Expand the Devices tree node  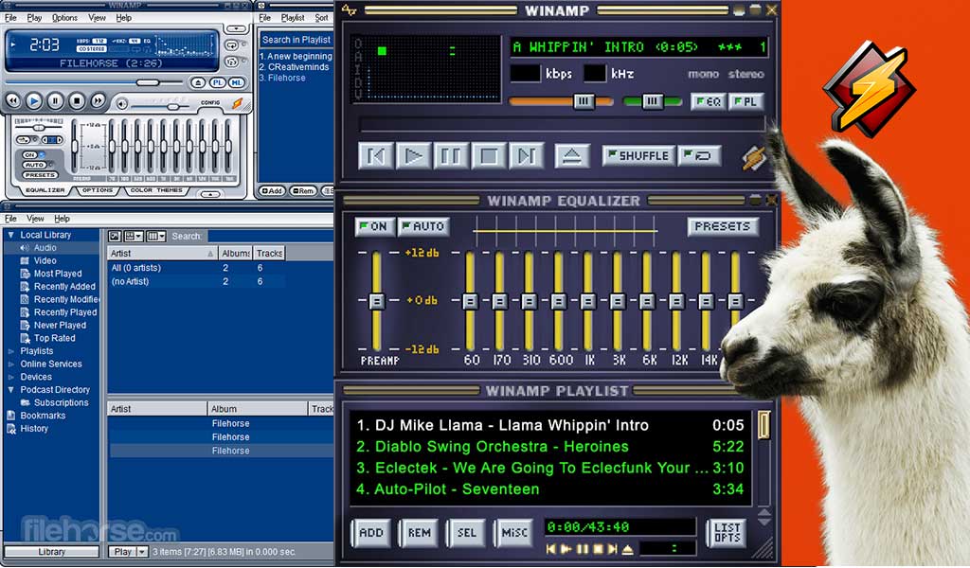click(x=10, y=377)
